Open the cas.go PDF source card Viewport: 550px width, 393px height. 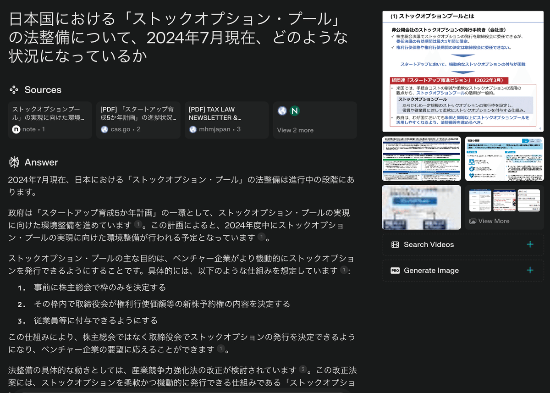click(138, 120)
